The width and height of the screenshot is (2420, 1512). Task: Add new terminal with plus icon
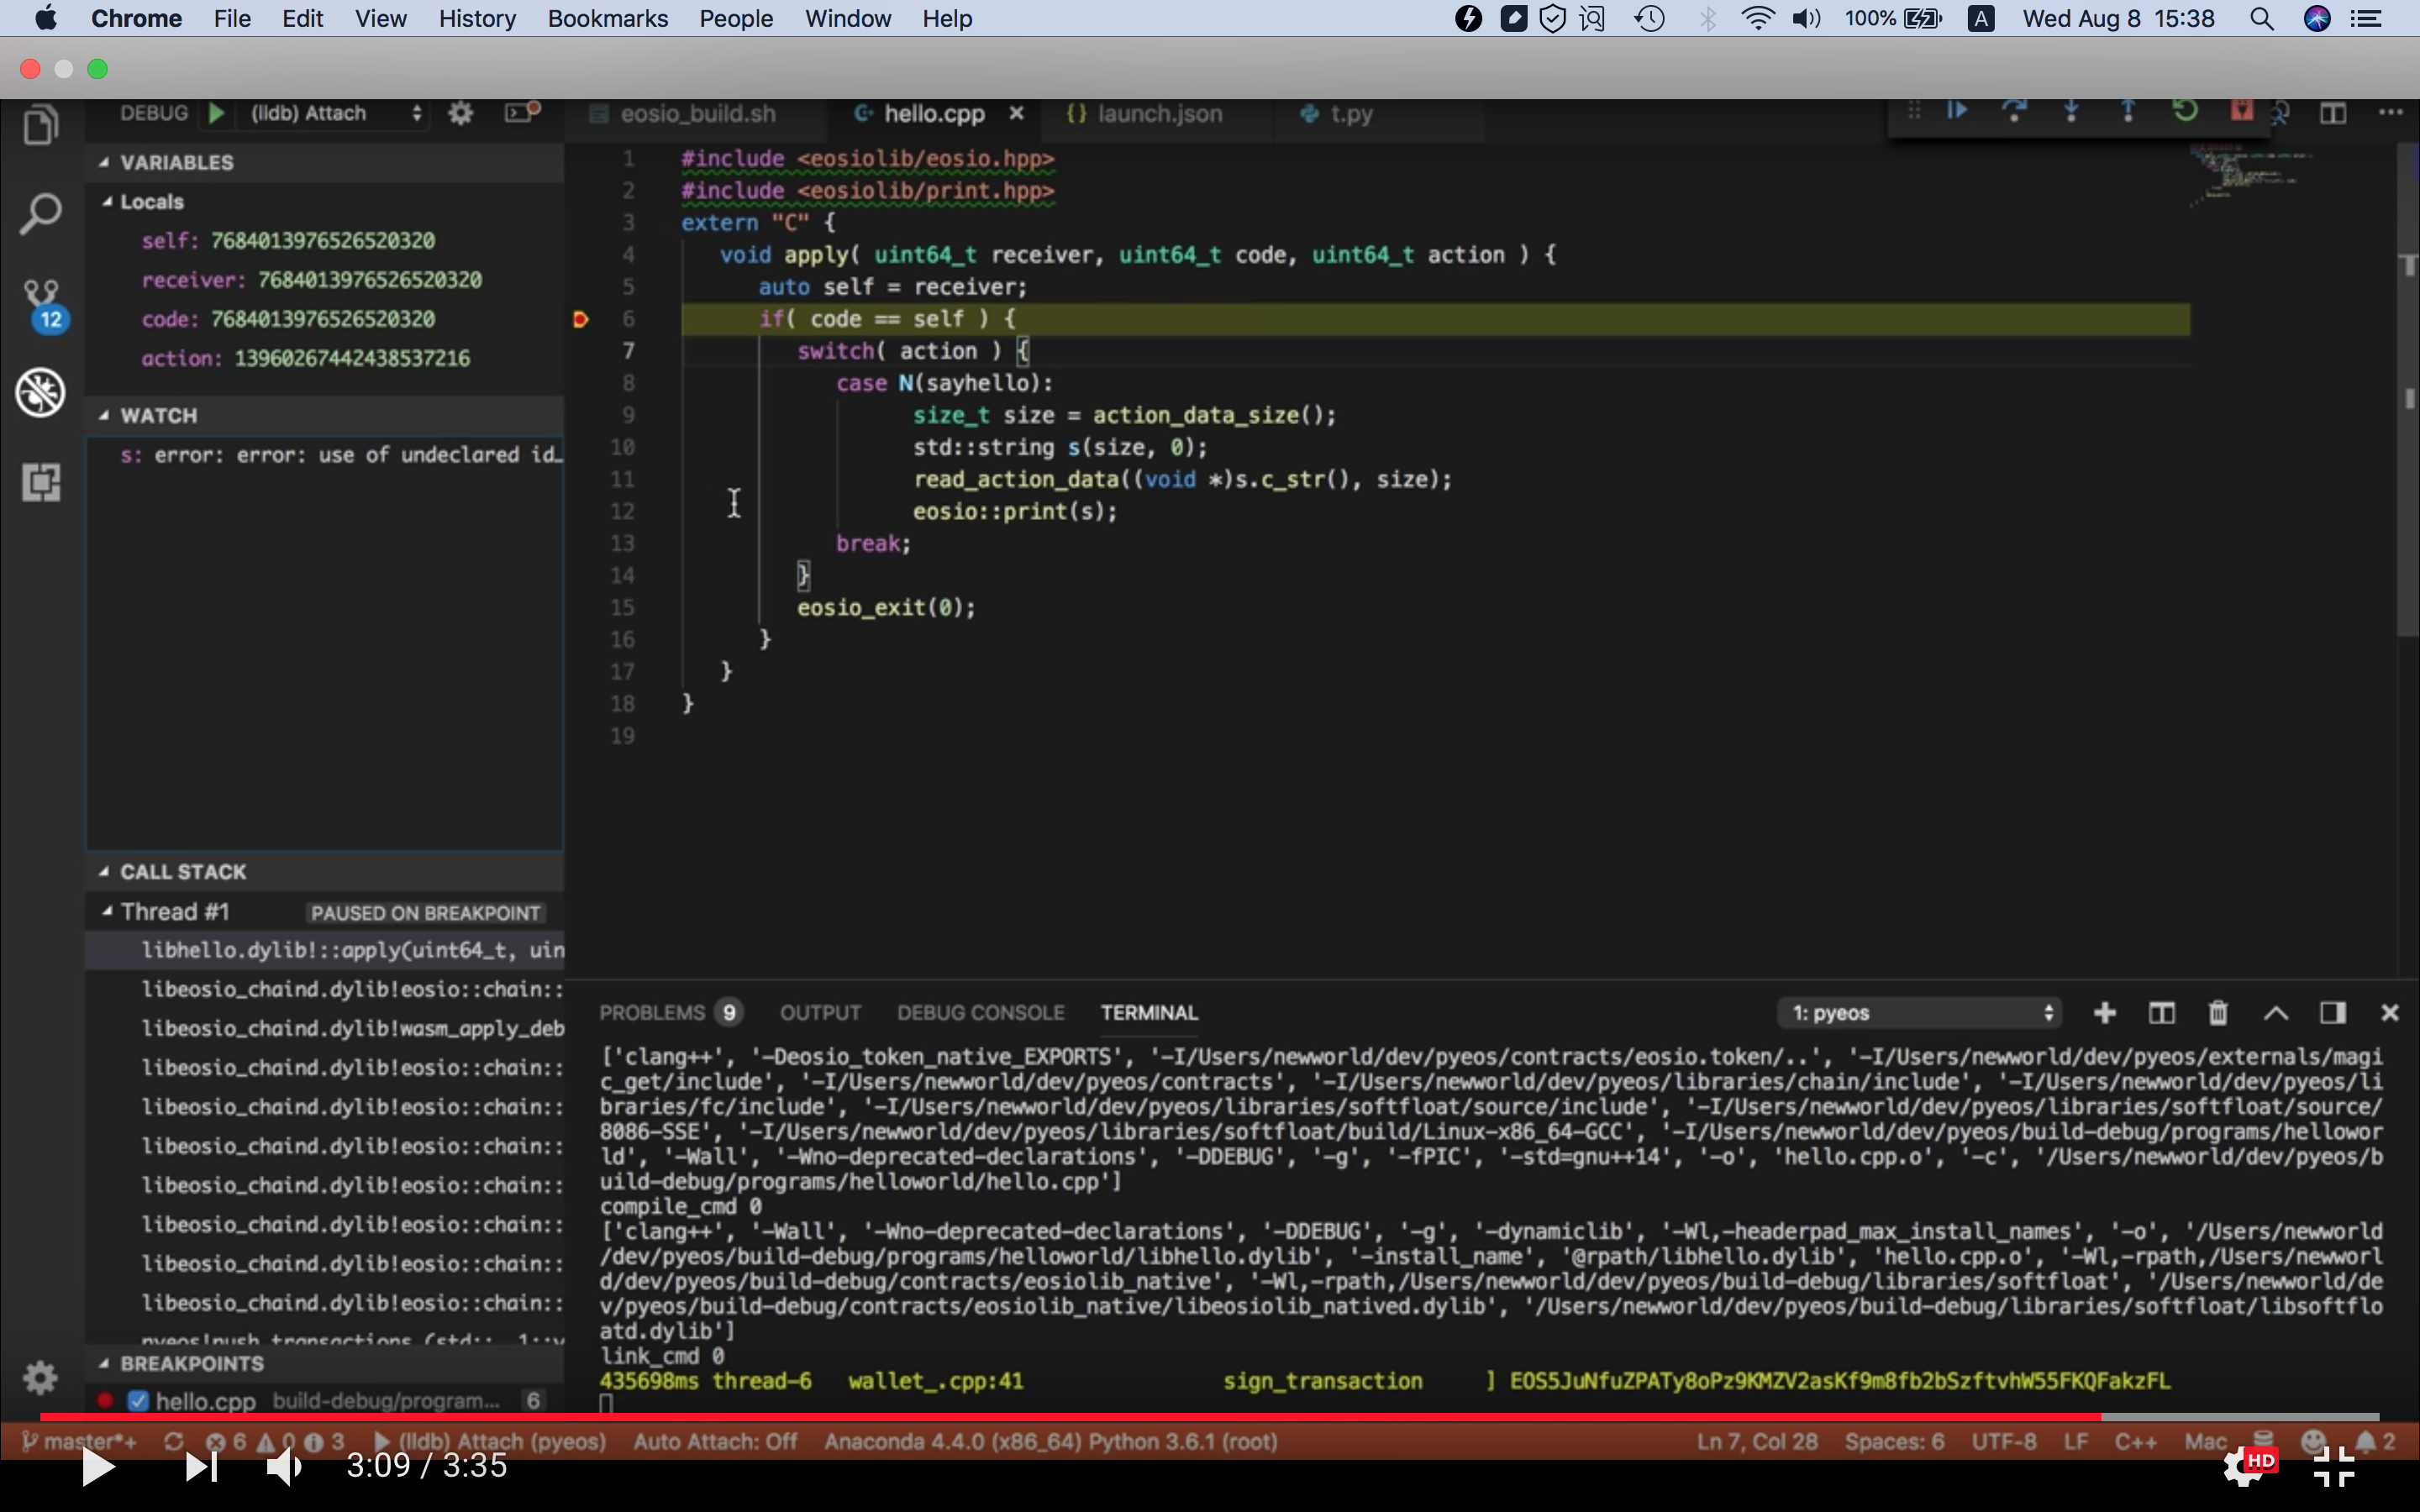[x=2104, y=1013]
